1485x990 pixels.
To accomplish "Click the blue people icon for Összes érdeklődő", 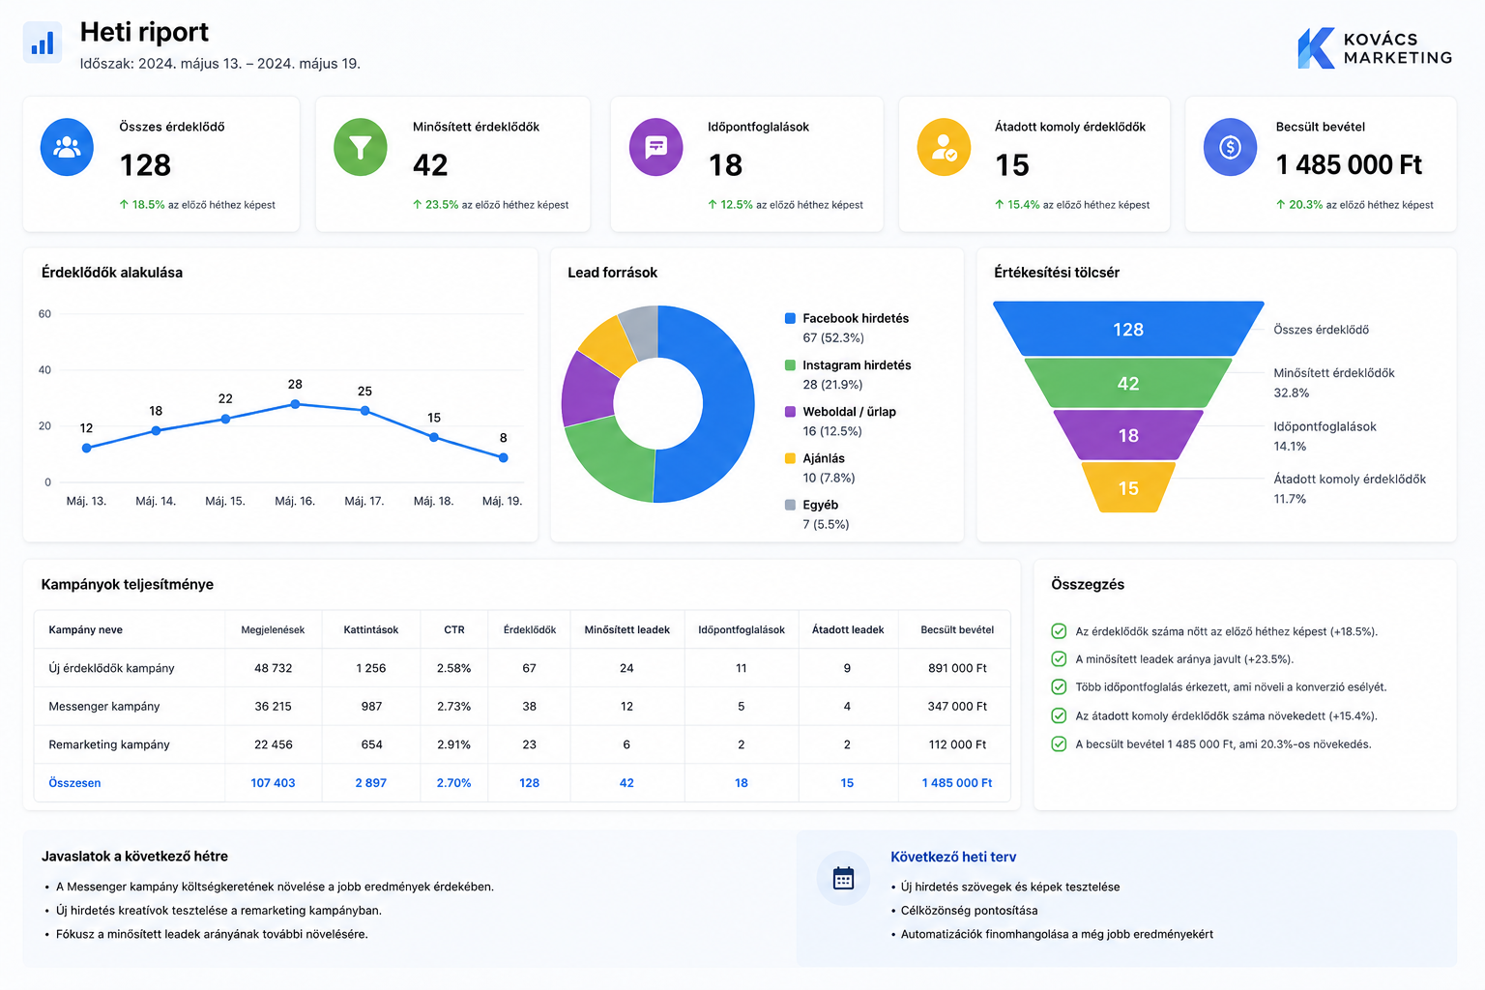I will tap(67, 147).
